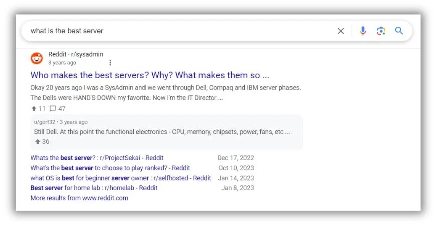Image resolution: width=436 pixels, height=225 pixels.
Task: Open "best server to choose to play ranked" link
Action: click(110, 168)
